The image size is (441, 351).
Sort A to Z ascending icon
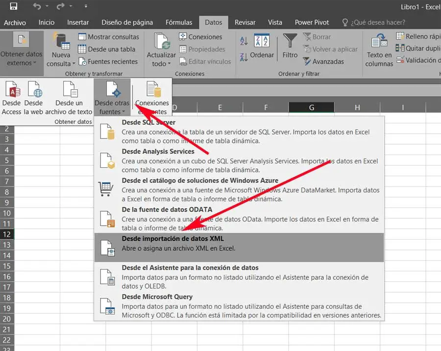click(244, 41)
